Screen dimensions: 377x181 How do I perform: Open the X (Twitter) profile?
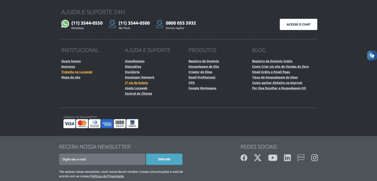tap(258, 158)
